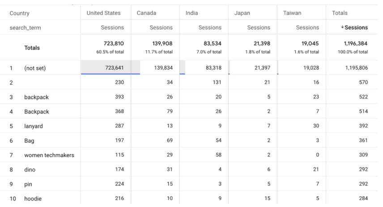Select the women techmakers search term
The height and width of the screenshot is (207, 383).
point(49,155)
